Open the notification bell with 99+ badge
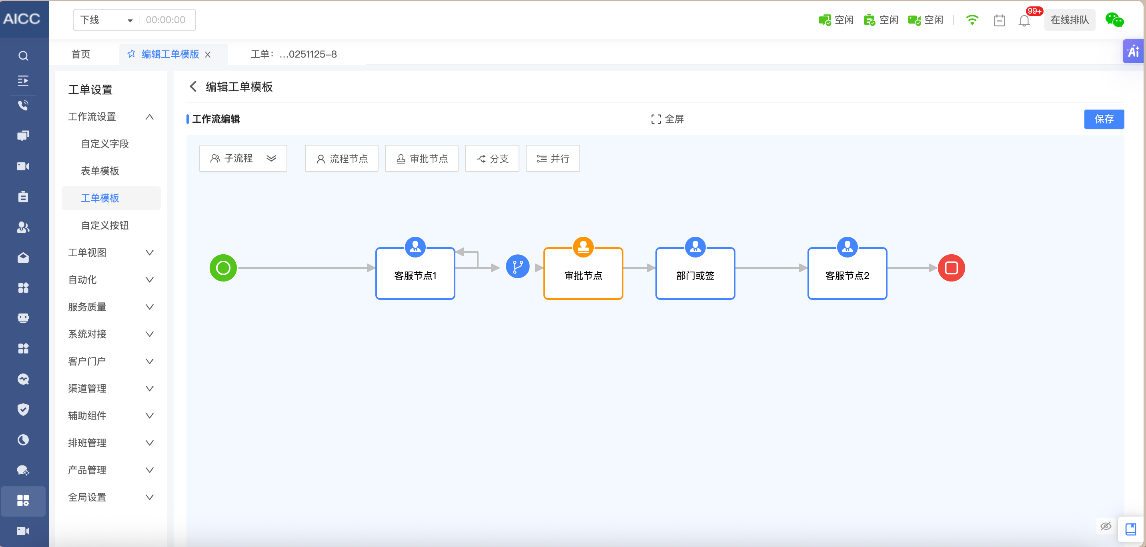Image resolution: width=1146 pixels, height=547 pixels. (x=1024, y=20)
